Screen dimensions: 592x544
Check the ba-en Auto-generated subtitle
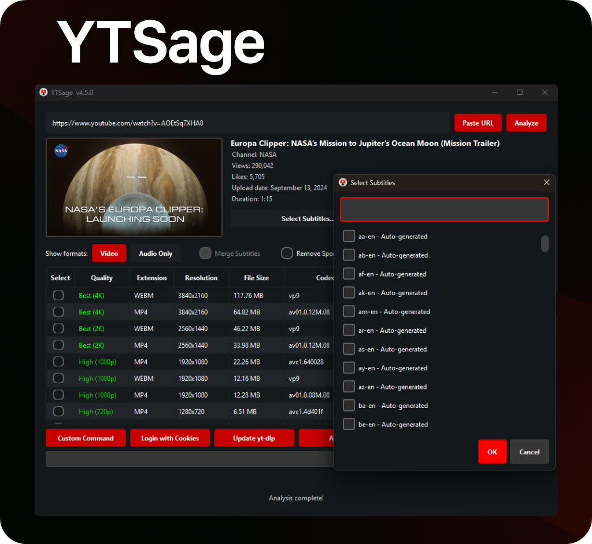[349, 406]
